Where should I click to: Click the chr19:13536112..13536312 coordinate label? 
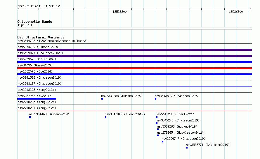pos(39,6)
